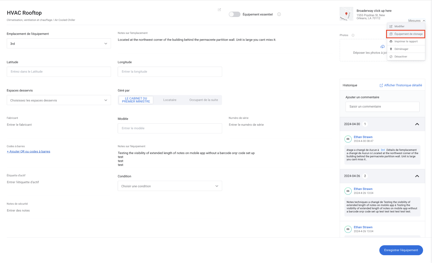
Task: Choose Imprimer le rapport from menu
Action: coord(406,42)
